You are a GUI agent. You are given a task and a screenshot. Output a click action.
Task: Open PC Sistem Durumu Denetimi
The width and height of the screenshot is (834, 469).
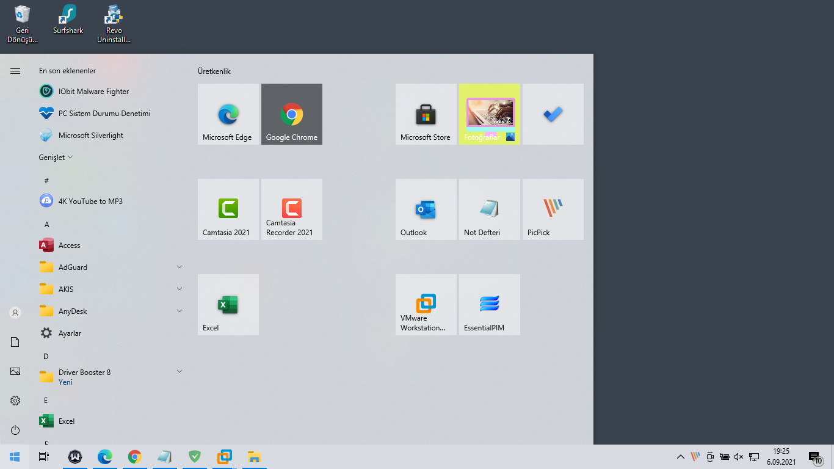click(x=111, y=114)
